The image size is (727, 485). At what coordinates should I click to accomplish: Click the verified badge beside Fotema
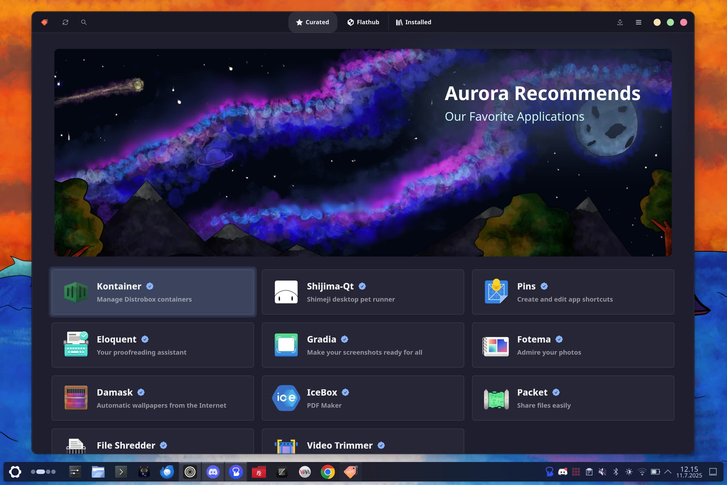(x=559, y=339)
